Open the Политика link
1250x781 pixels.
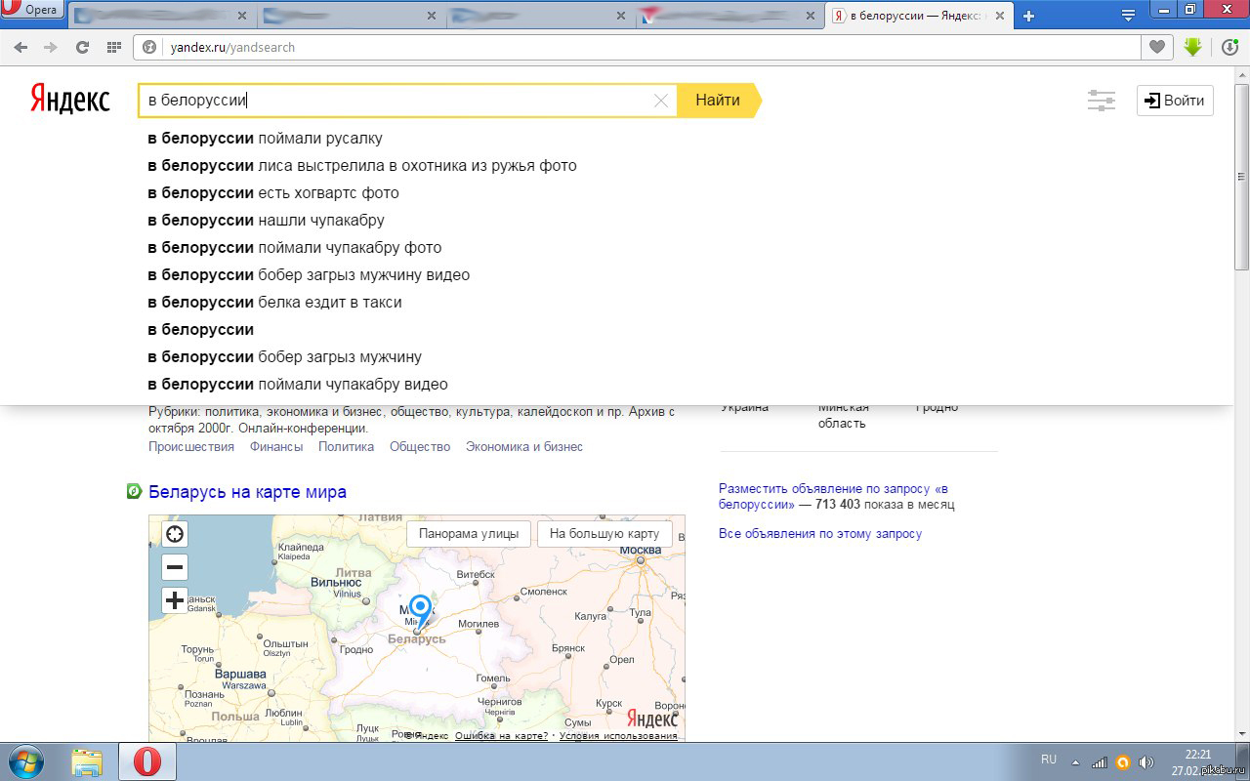[x=346, y=446]
